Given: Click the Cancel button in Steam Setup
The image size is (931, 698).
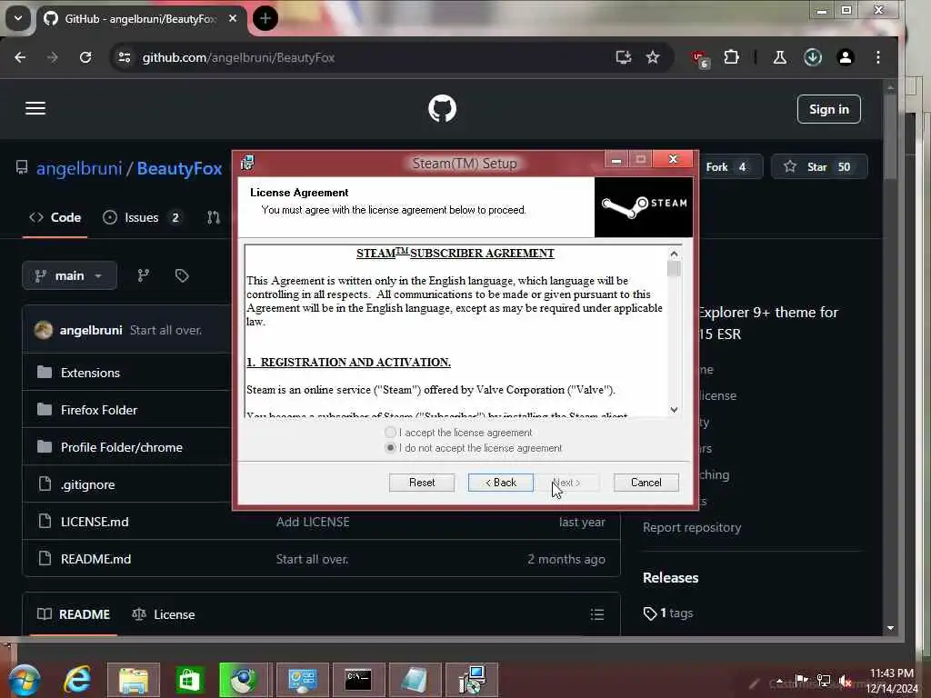Looking at the screenshot, I should (x=646, y=483).
